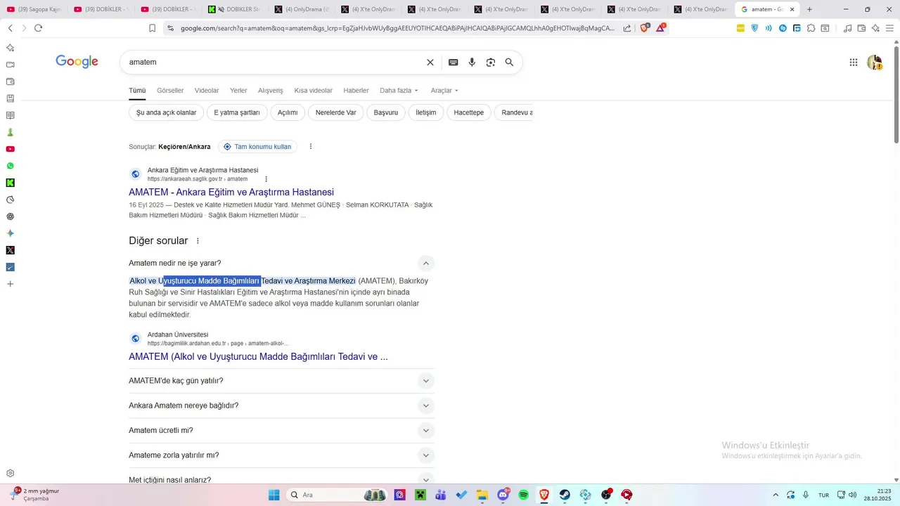
Task: Add a new sidebar item with plus
Action: point(10,284)
